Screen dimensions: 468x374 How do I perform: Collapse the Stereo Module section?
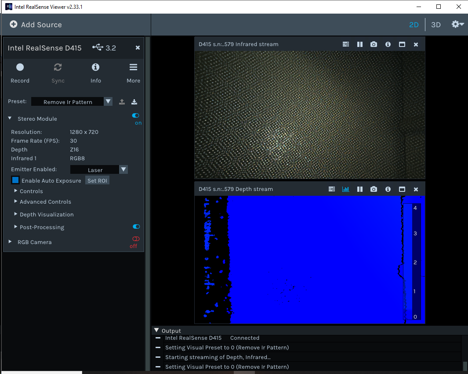pos(10,119)
